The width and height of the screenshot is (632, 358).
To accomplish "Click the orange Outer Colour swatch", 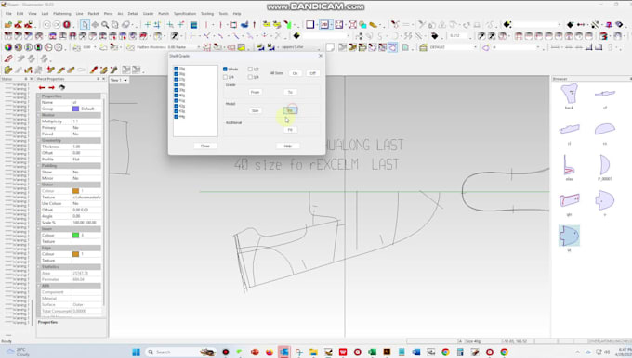I will click(75, 191).
